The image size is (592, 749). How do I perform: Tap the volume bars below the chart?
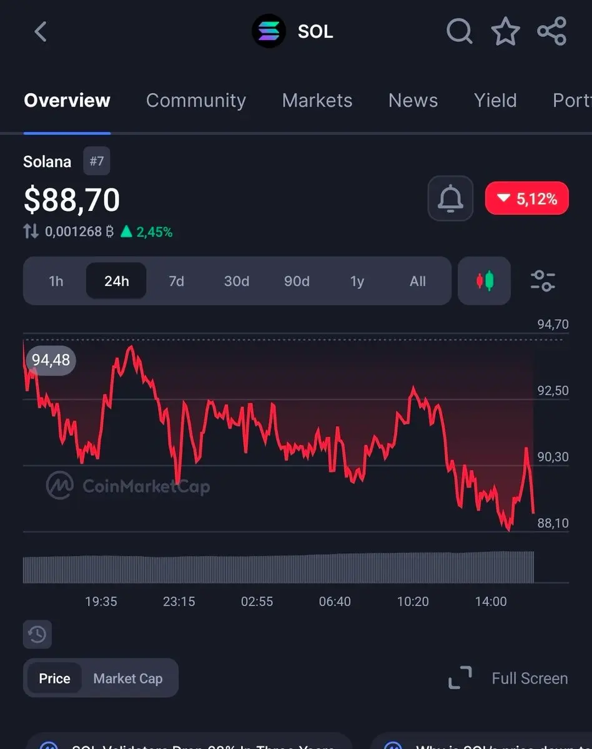click(x=279, y=567)
